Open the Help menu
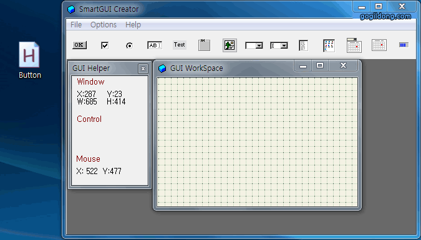Image resolution: width=421 pixels, height=240 pixels. tap(133, 25)
